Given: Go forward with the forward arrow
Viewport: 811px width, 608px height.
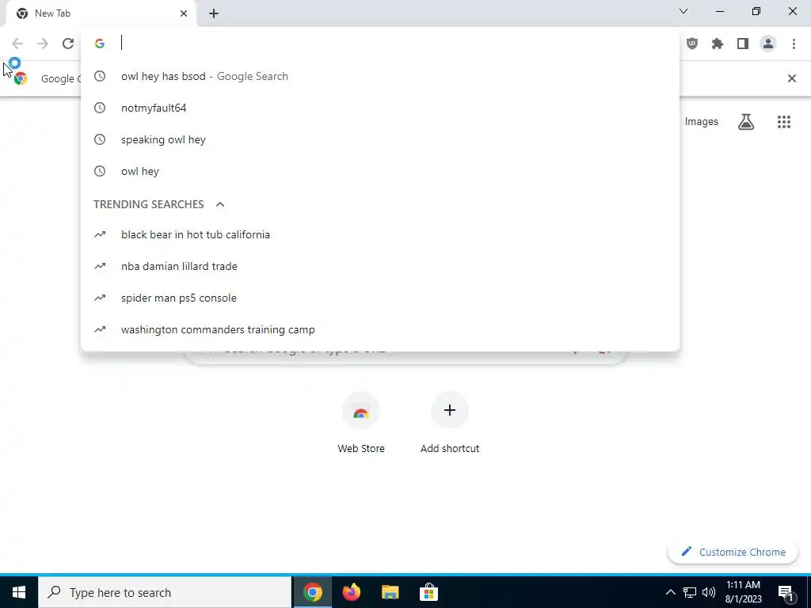Looking at the screenshot, I should pyautogui.click(x=43, y=44).
